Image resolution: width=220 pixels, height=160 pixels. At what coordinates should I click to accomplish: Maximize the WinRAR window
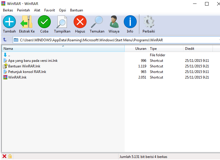[x=207, y=4]
